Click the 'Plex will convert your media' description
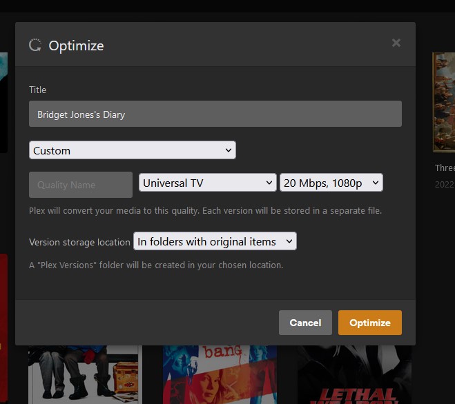The image size is (455, 404). (206, 211)
